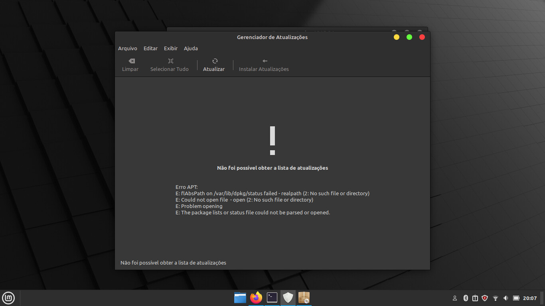The height and width of the screenshot is (306, 545).
Task: Open the Wi-Fi network tray applet
Action: pos(496,298)
